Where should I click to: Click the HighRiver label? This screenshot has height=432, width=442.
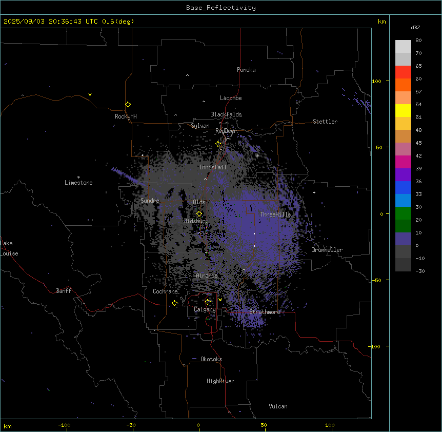click(220, 381)
